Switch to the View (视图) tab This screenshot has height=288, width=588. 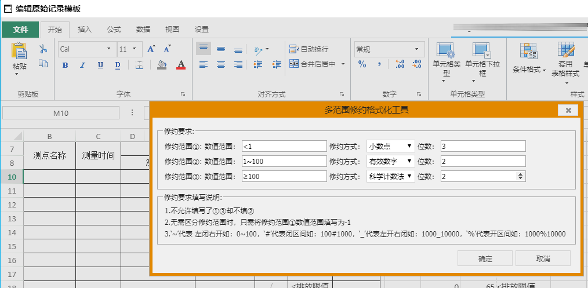[172, 30]
